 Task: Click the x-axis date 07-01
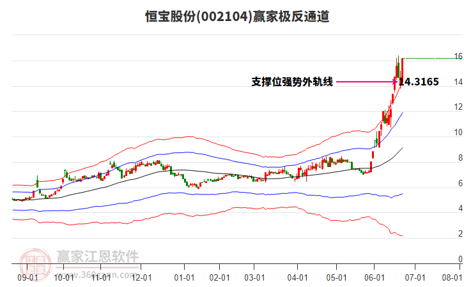(415, 277)
